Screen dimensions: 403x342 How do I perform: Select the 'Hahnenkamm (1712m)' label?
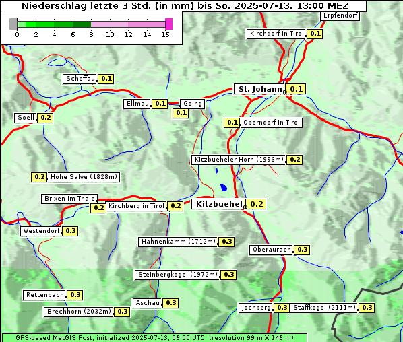[178, 242]
